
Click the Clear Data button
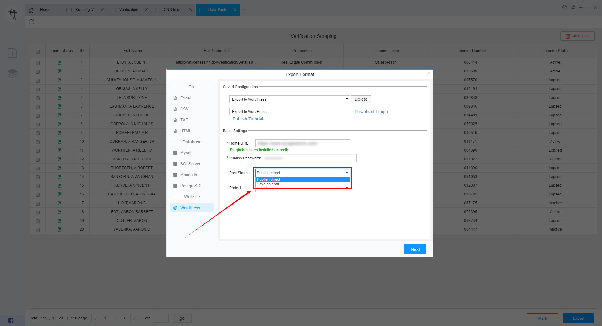click(578, 36)
